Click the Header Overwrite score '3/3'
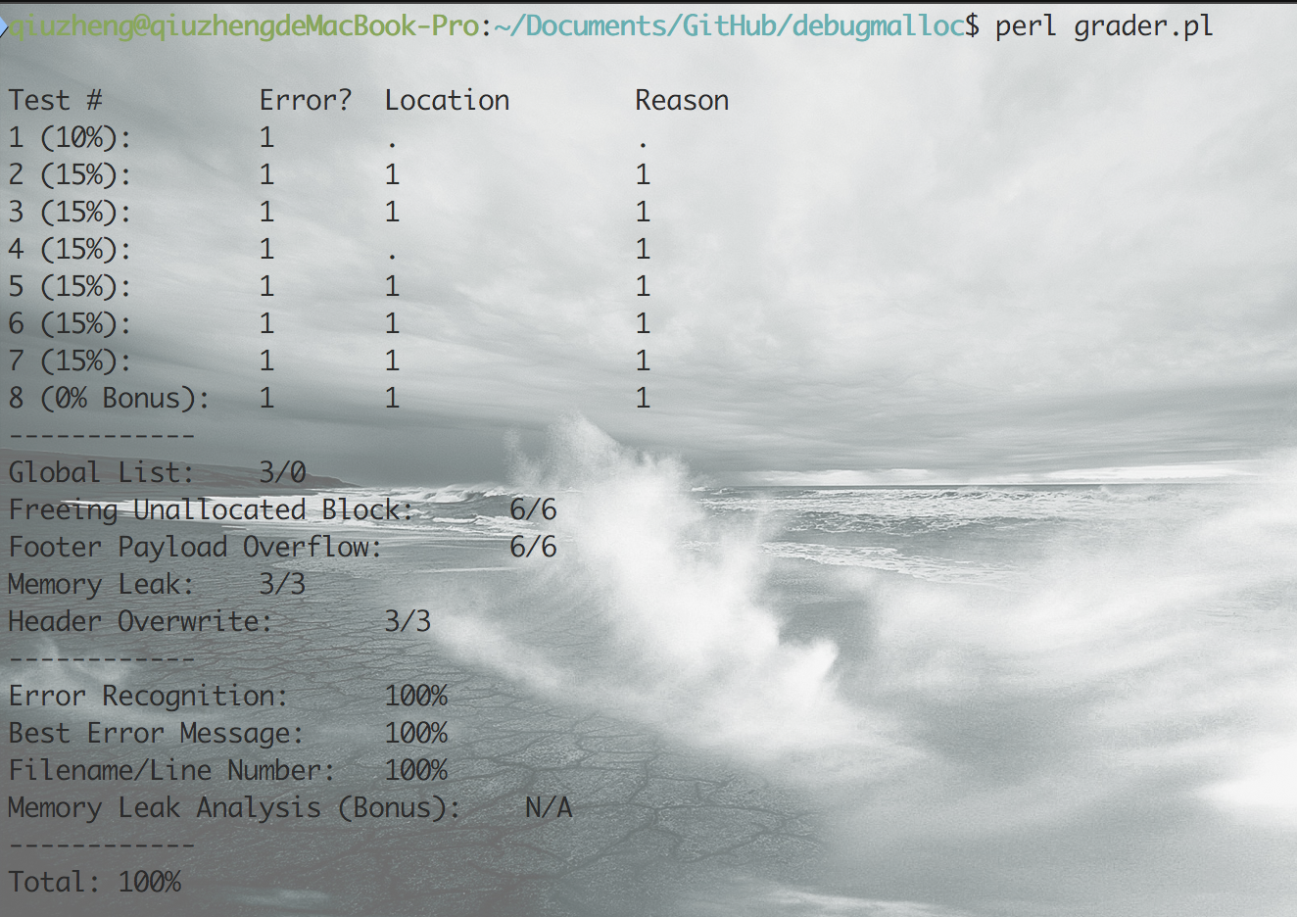 click(x=408, y=621)
